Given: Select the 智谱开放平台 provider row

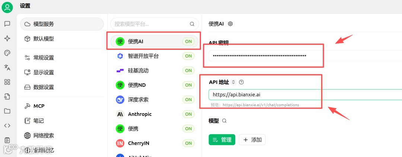Looking at the screenshot, I should point(154,56).
